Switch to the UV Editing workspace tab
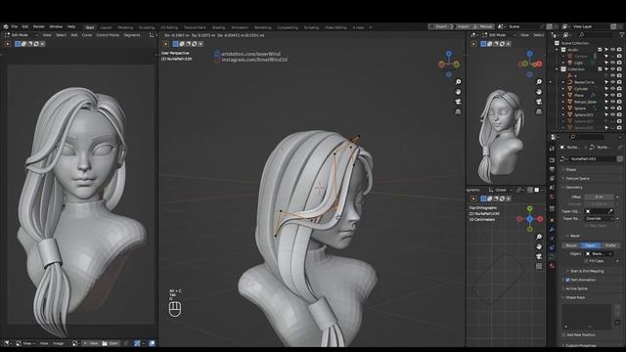 click(x=169, y=27)
